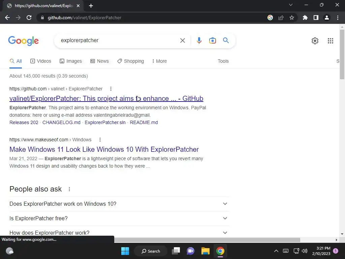Image resolution: width=345 pixels, height=259 pixels.
Task: Open Chrome's three-dot menu
Action: [338, 18]
